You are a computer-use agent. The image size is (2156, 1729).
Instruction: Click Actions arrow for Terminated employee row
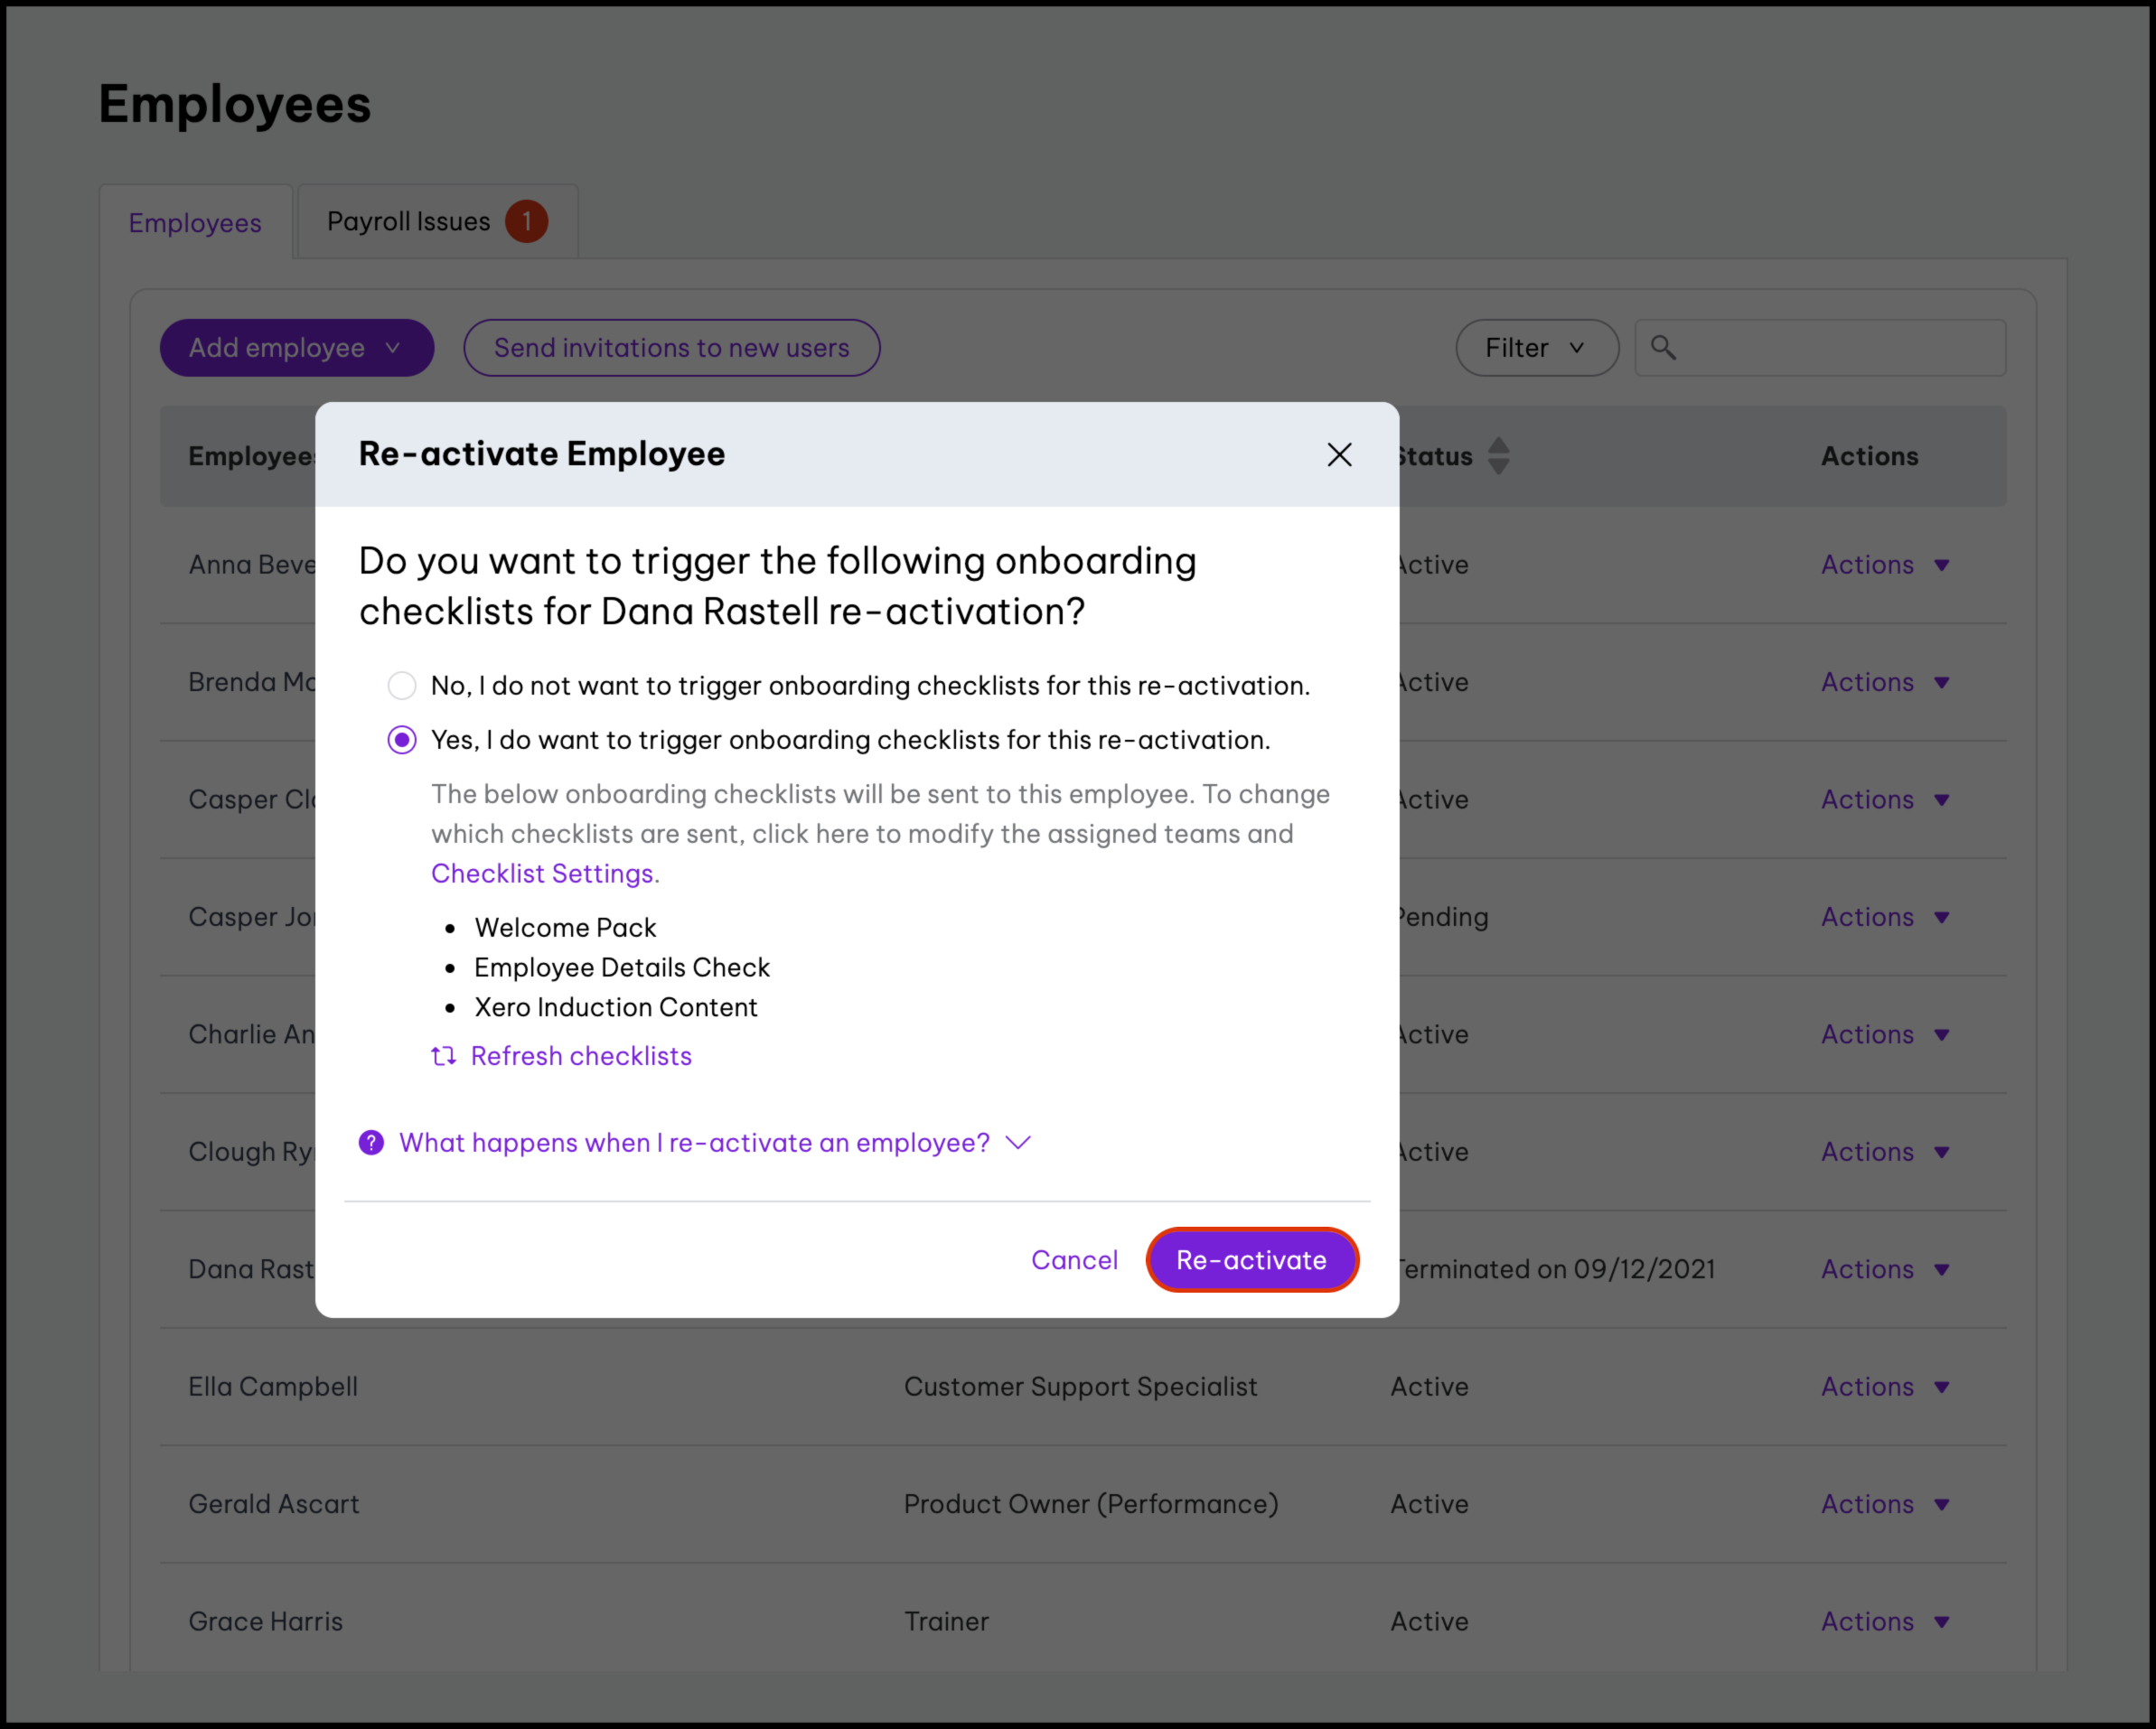tap(1941, 1269)
